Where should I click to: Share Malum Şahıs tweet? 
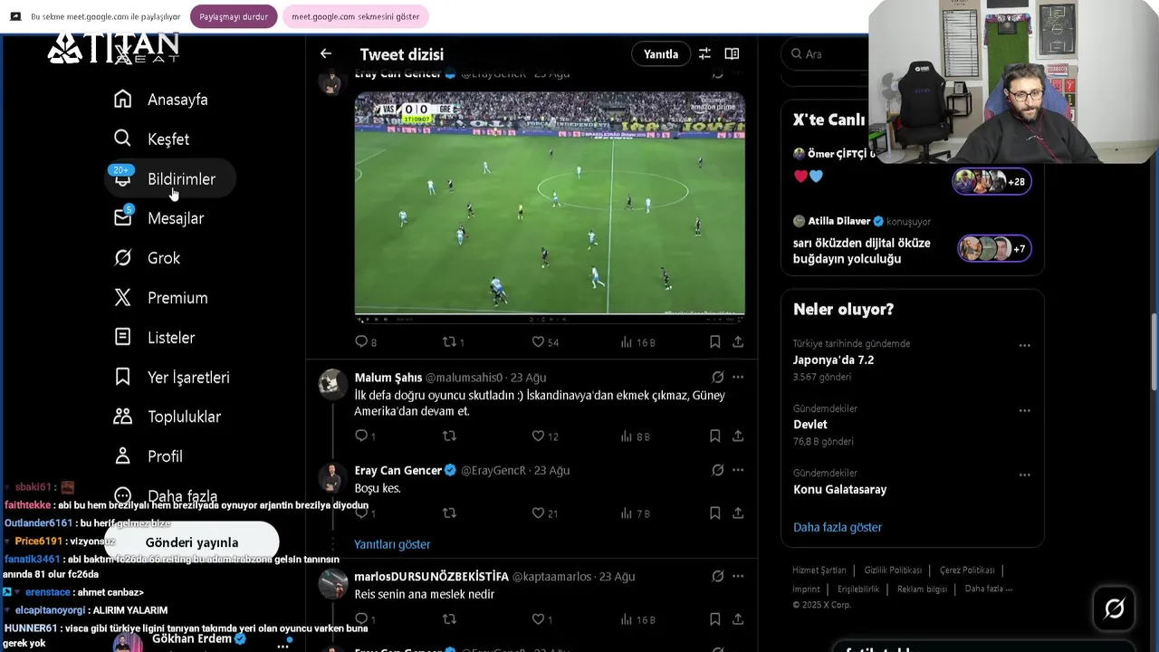738,436
